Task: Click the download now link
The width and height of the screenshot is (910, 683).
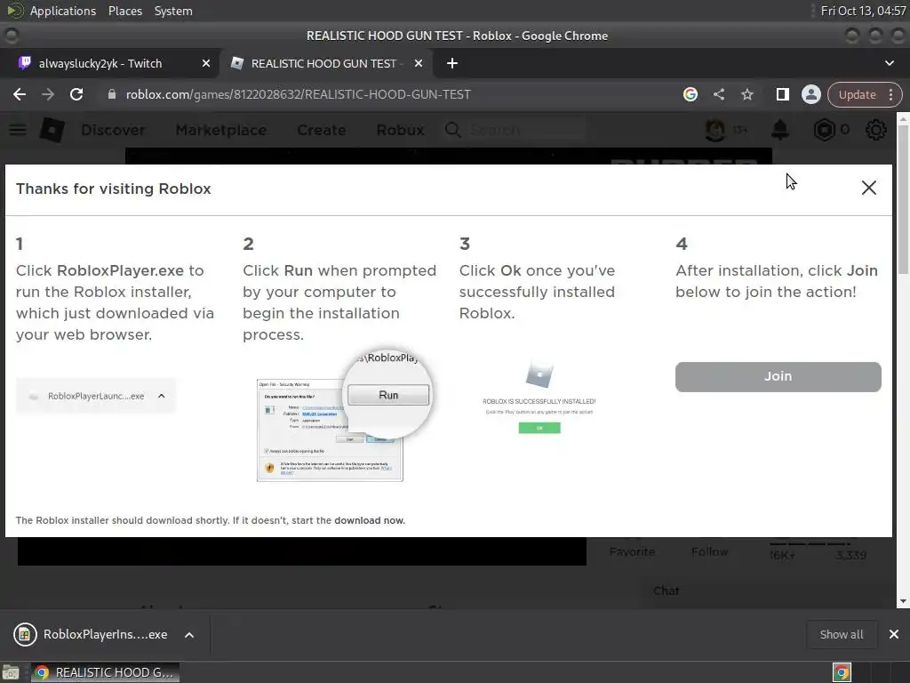Action: point(369,520)
